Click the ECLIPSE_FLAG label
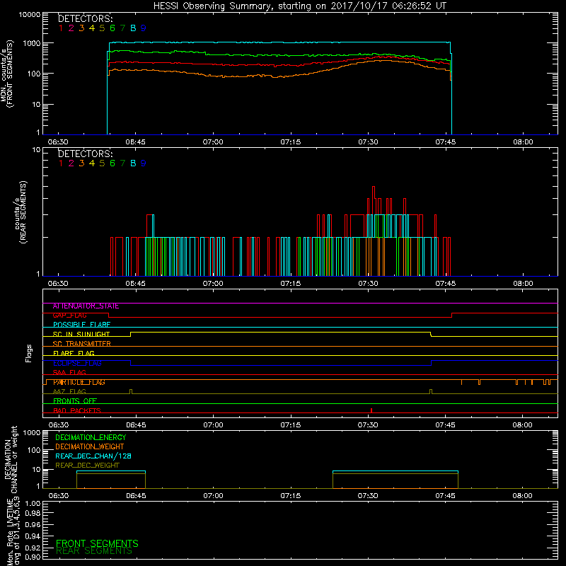 (77, 363)
